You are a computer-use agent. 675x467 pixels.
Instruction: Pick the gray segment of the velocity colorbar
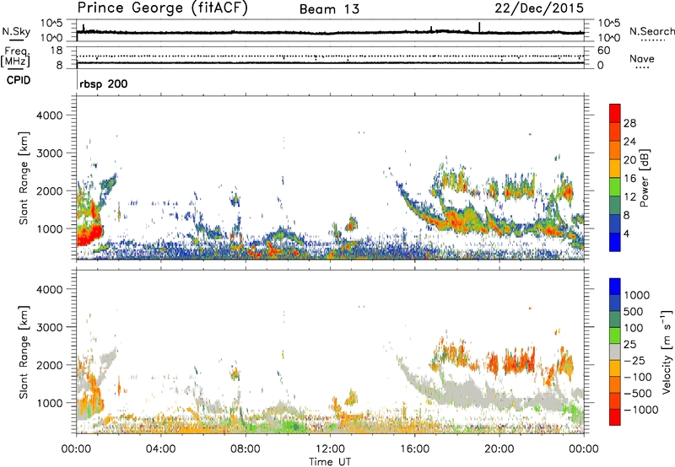tap(615, 352)
